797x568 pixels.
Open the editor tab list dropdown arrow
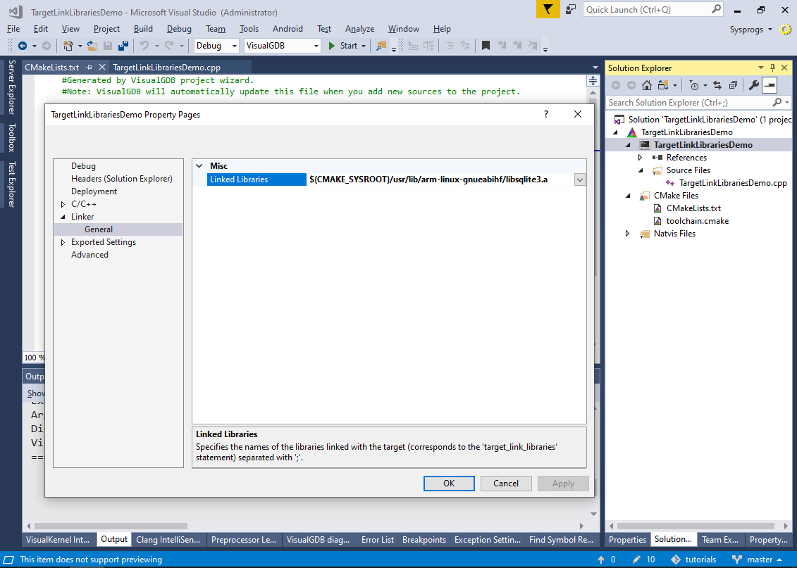point(595,68)
